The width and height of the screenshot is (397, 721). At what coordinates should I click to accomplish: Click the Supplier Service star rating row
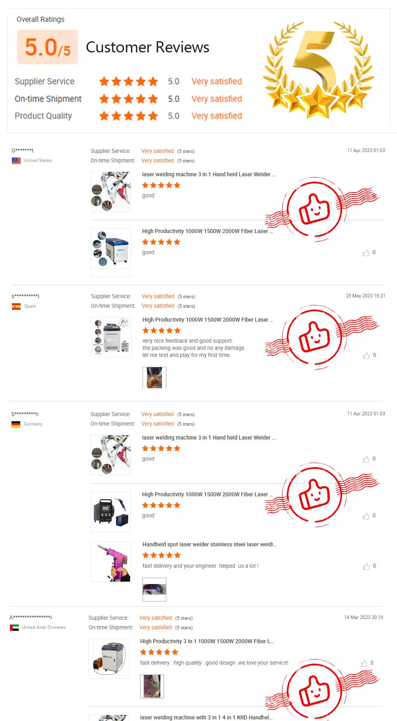pyautogui.click(x=128, y=81)
